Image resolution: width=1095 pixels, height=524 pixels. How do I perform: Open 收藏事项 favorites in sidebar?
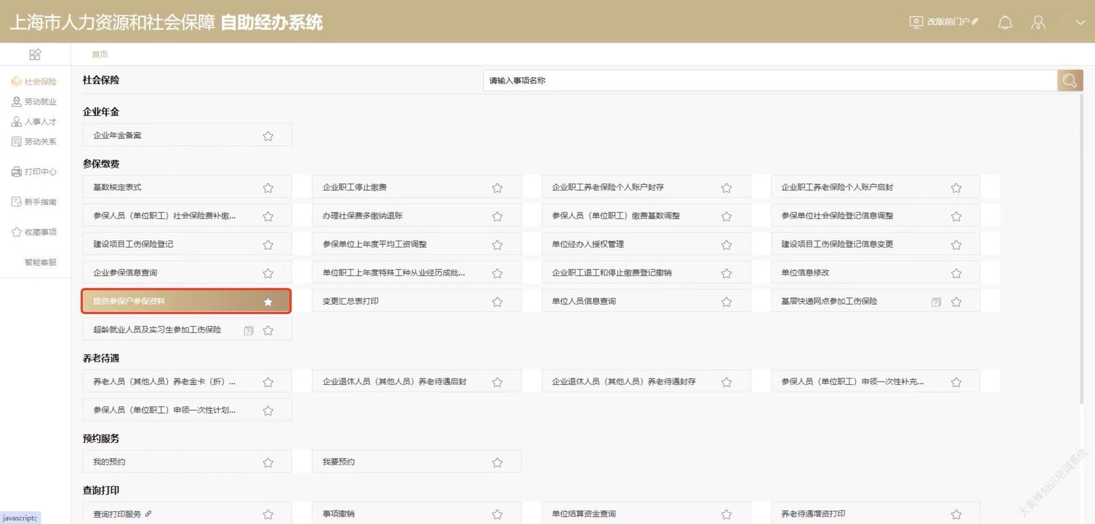pos(34,232)
